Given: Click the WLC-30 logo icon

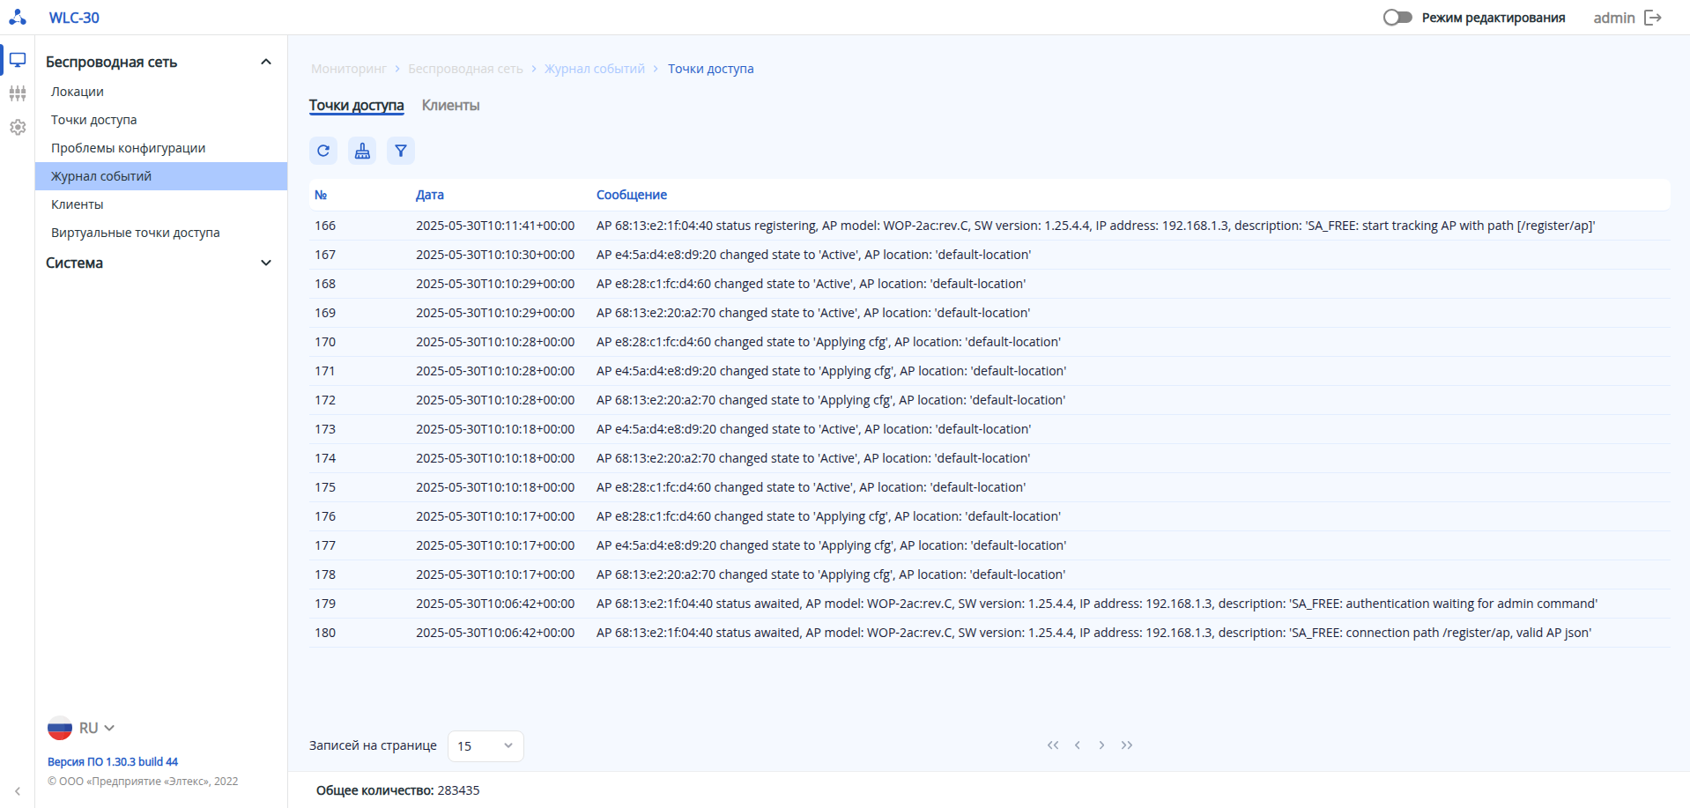Looking at the screenshot, I should coord(18,18).
